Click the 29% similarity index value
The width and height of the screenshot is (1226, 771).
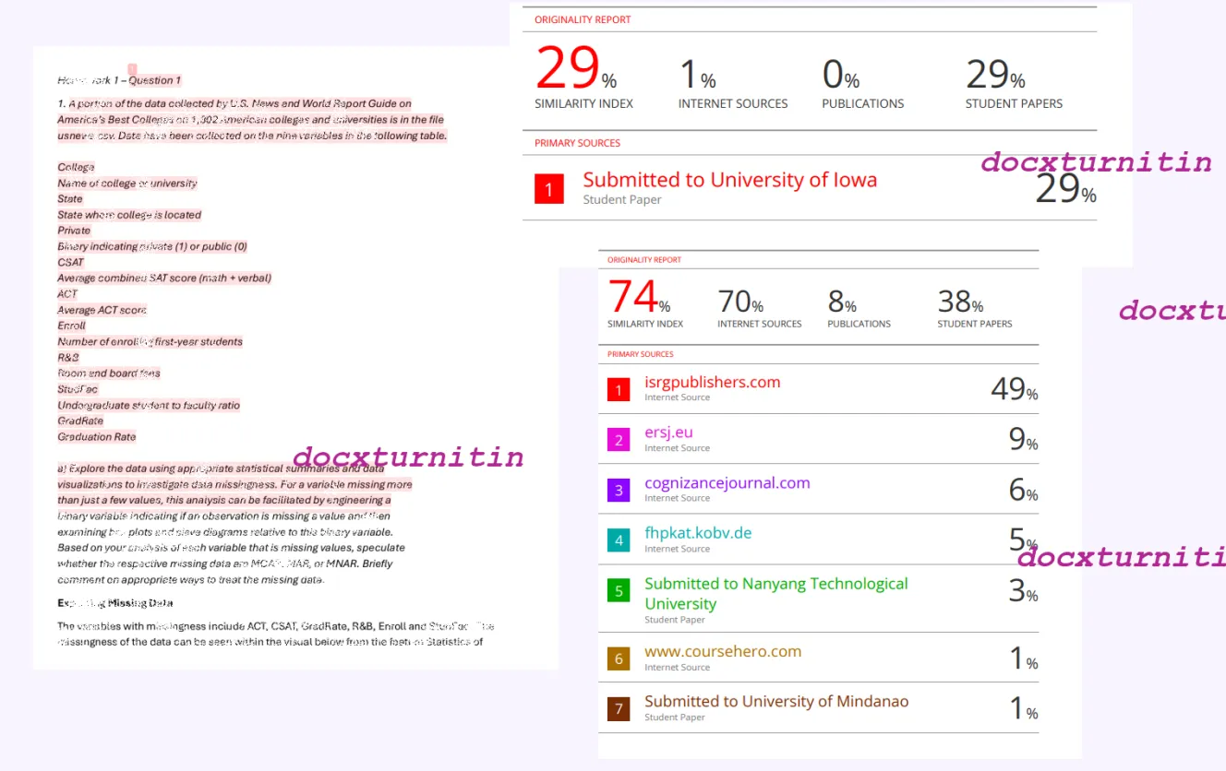coord(575,69)
